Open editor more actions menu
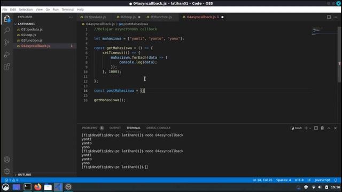This screenshot has height=192, width=342. pyautogui.click(x=335, y=17)
